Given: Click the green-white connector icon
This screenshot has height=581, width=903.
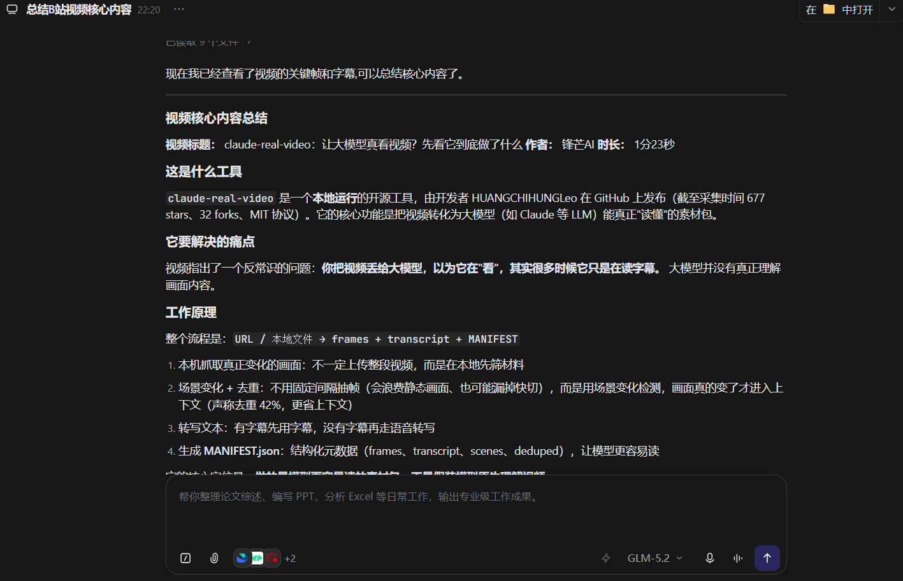Looking at the screenshot, I should click(x=257, y=558).
